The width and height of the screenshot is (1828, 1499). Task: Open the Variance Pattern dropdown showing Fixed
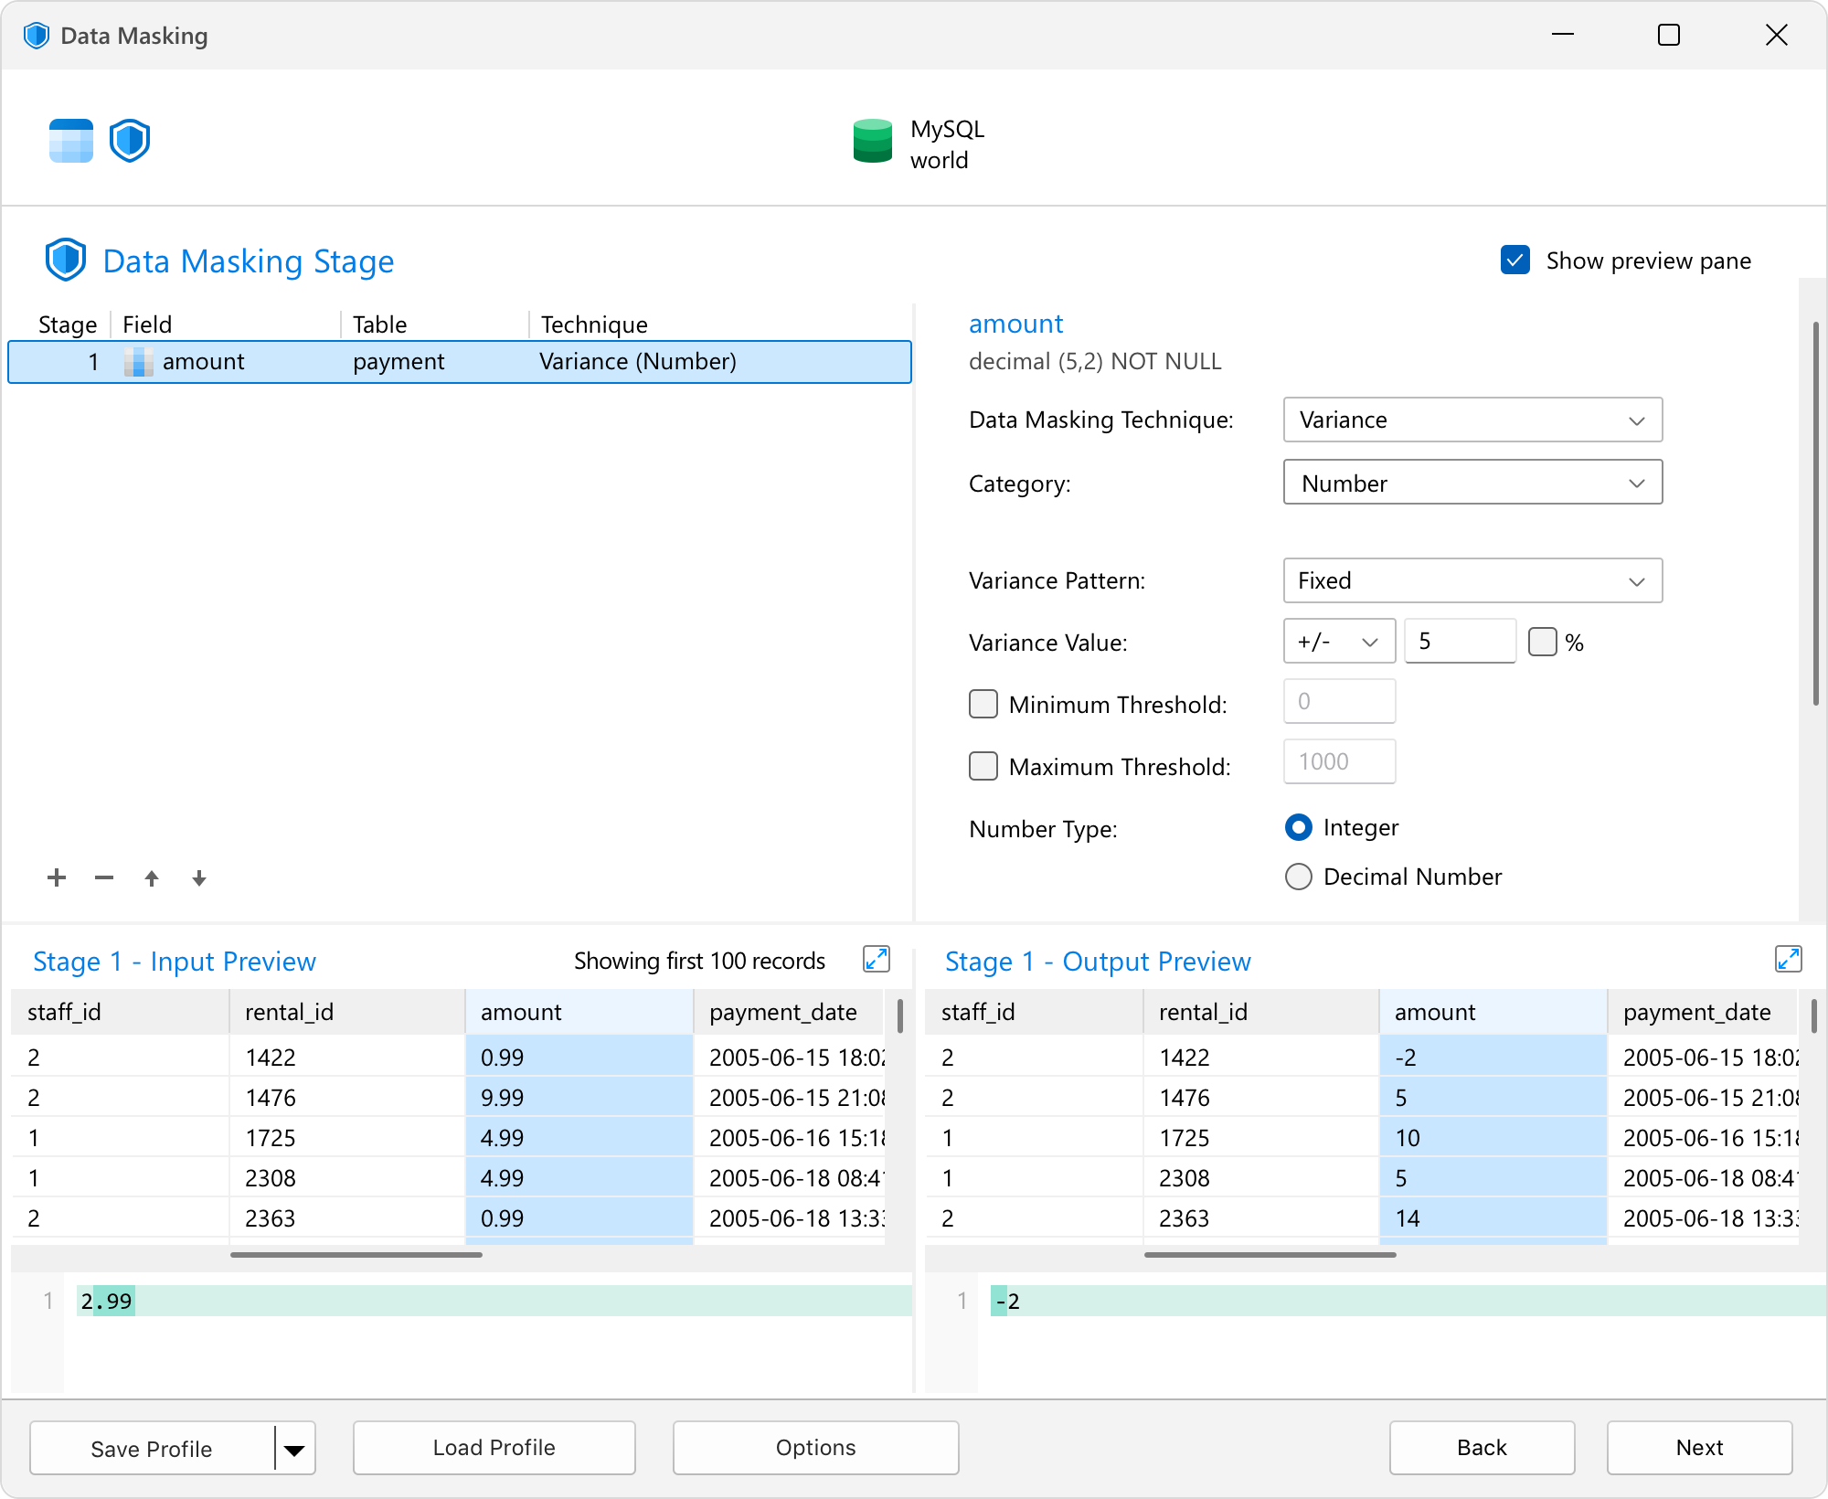(1472, 580)
